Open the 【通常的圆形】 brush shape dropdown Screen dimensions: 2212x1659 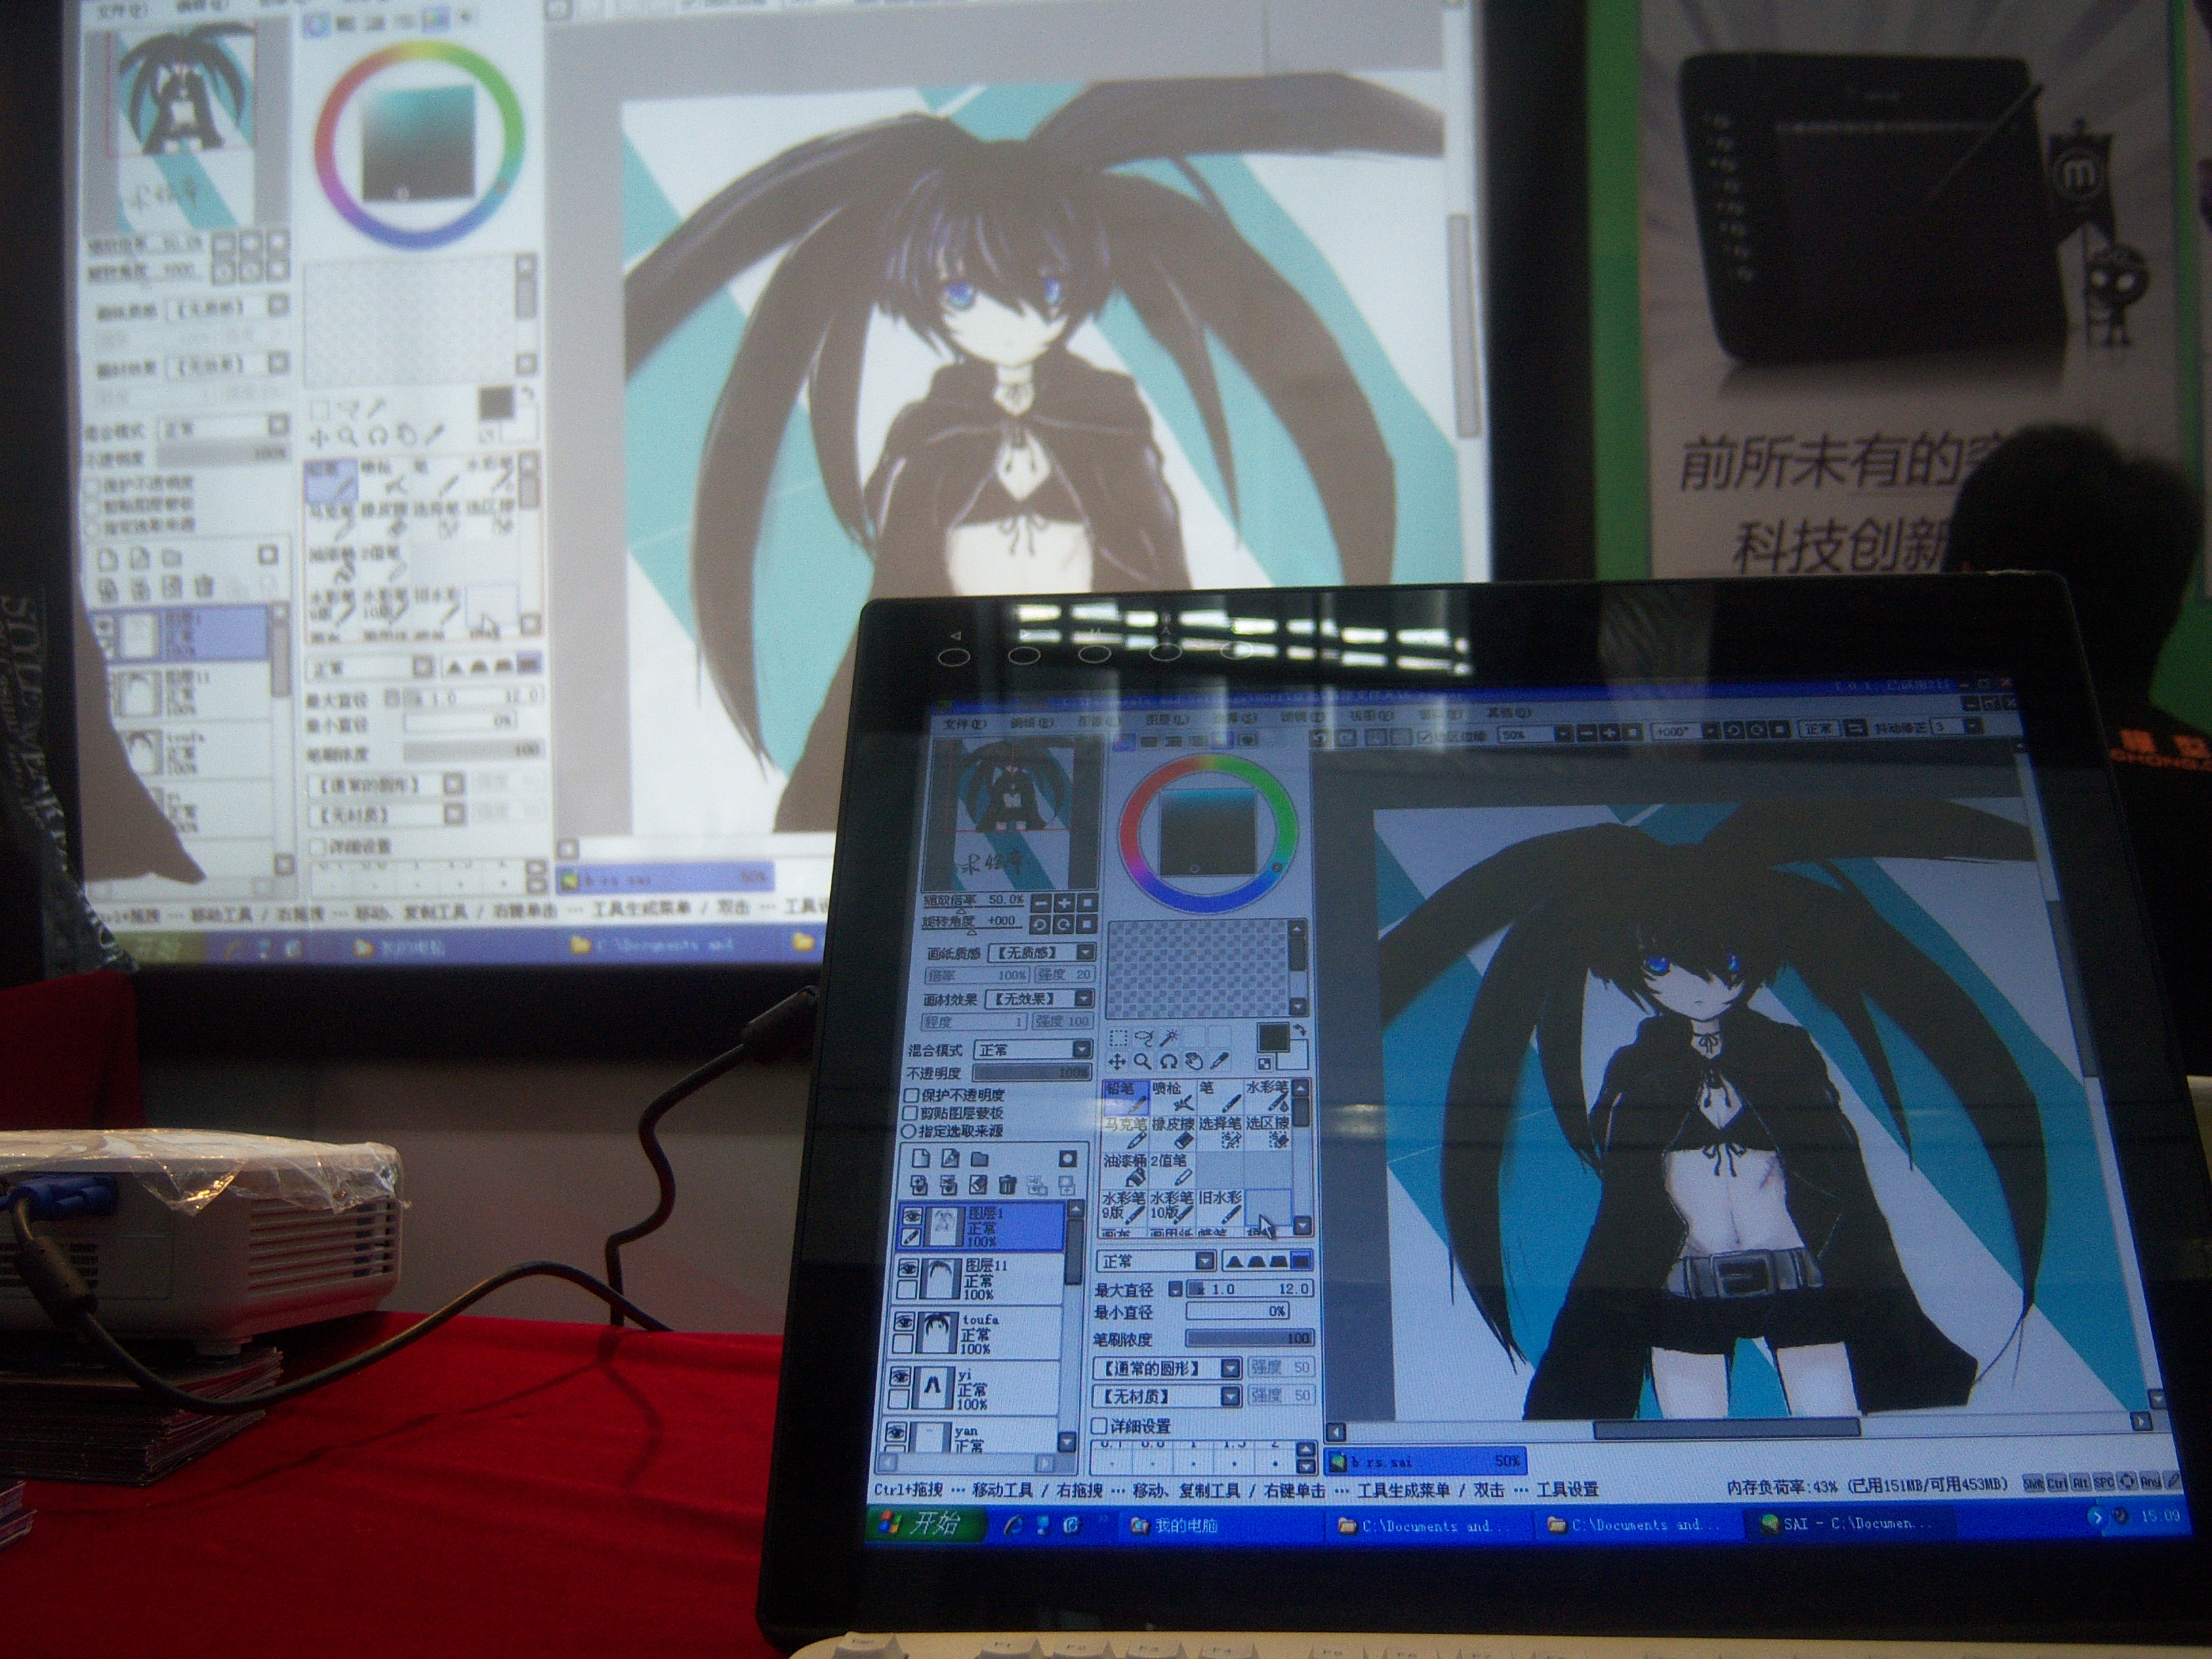(1167, 1368)
